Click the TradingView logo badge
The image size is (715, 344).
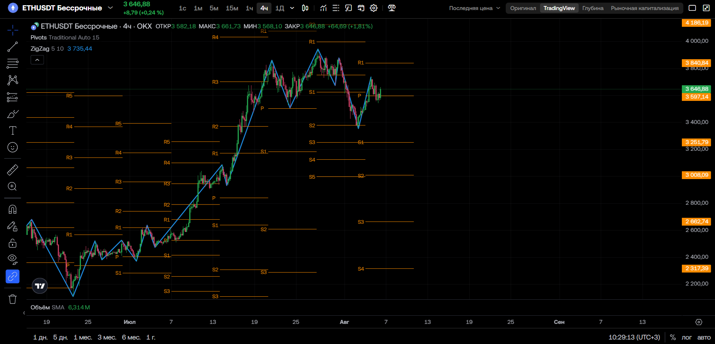[40, 286]
